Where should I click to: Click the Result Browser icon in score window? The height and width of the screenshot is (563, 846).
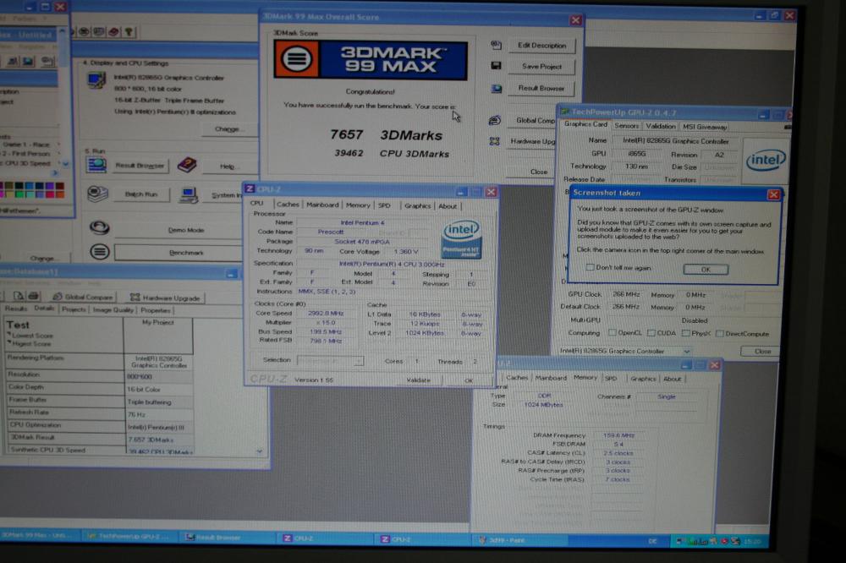(496, 89)
